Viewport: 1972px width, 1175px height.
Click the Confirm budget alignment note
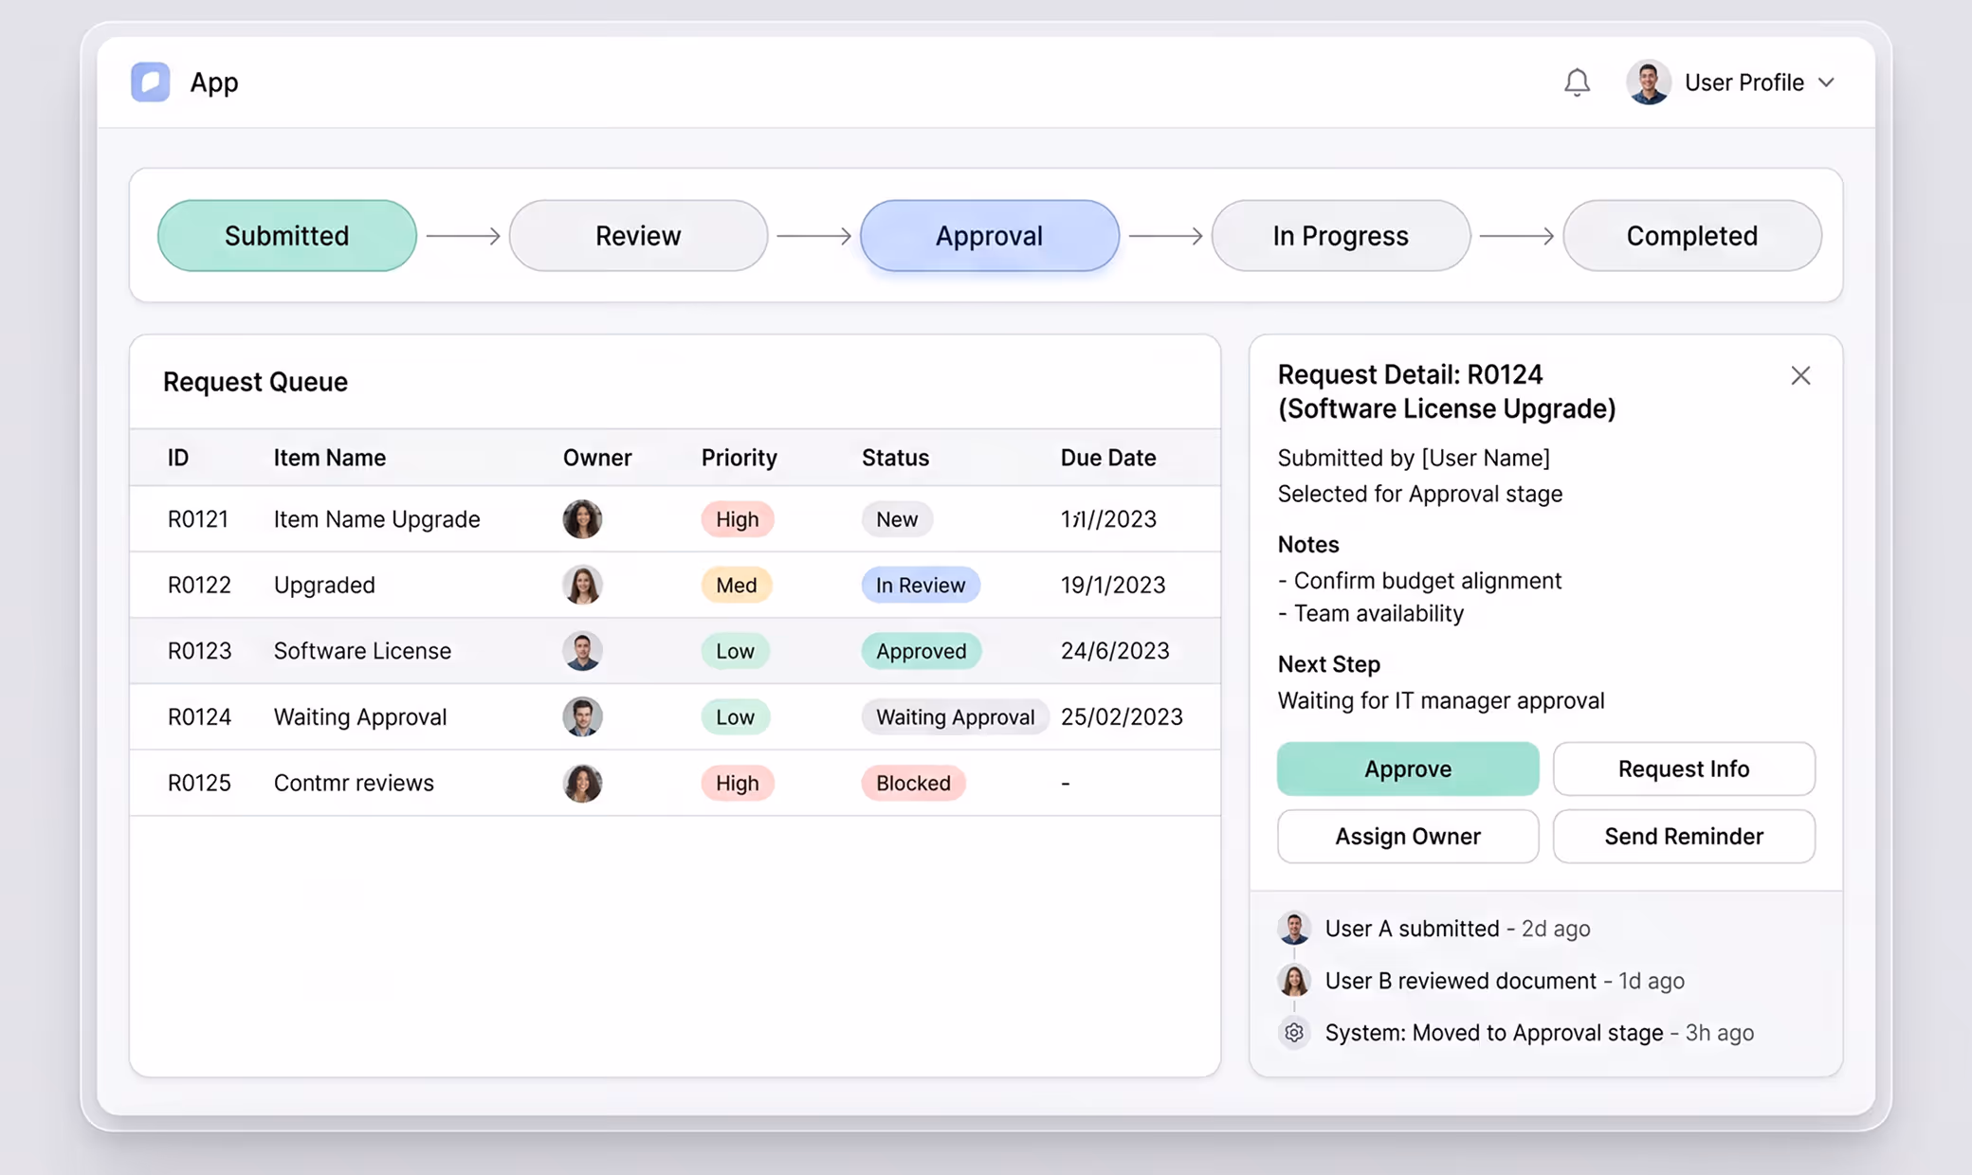(x=1419, y=581)
